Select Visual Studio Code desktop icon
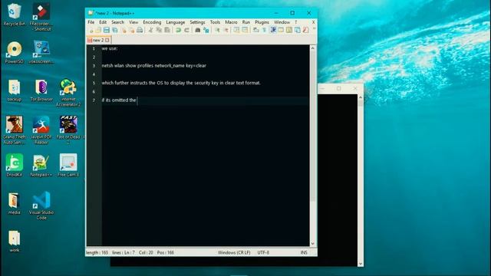The image size is (491, 276). click(41, 205)
